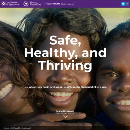
Task: Open the LittlePanda29 image credit link
Action: pos(15,128)
